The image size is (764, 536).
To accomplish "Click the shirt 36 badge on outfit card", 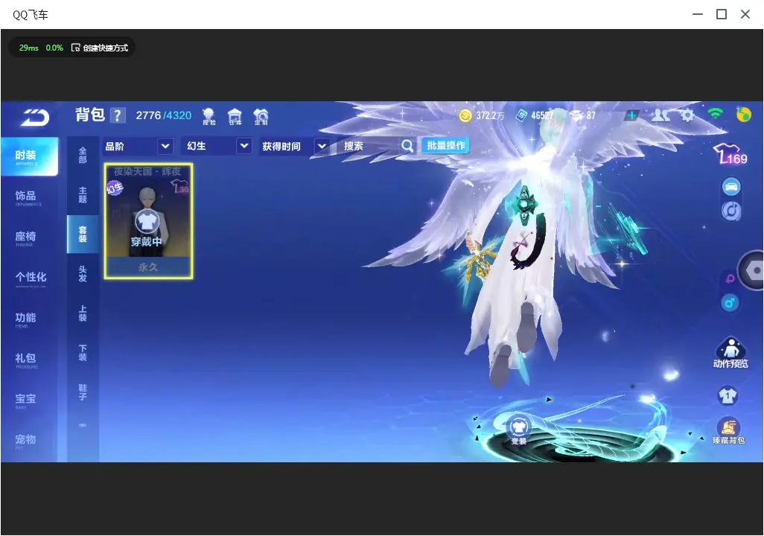I will pos(179,187).
